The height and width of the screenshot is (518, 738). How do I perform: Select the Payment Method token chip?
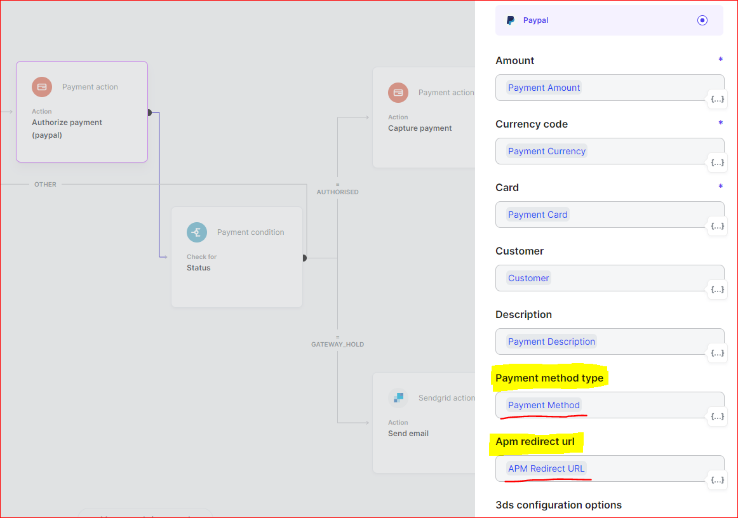[x=544, y=404]
